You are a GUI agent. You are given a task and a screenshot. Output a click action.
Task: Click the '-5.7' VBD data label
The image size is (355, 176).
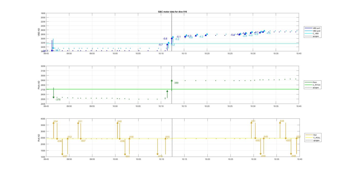161,45
